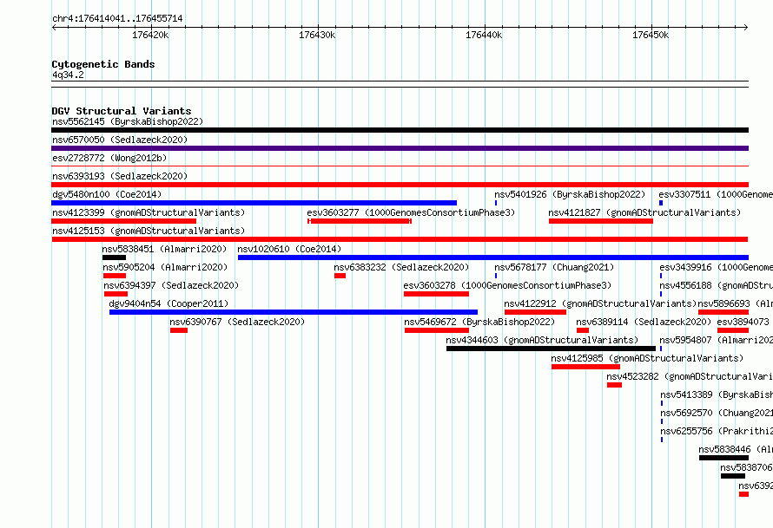Open the nsv1020610 (Coe2014) label
The image size is (773, 528).
(289, 249)
